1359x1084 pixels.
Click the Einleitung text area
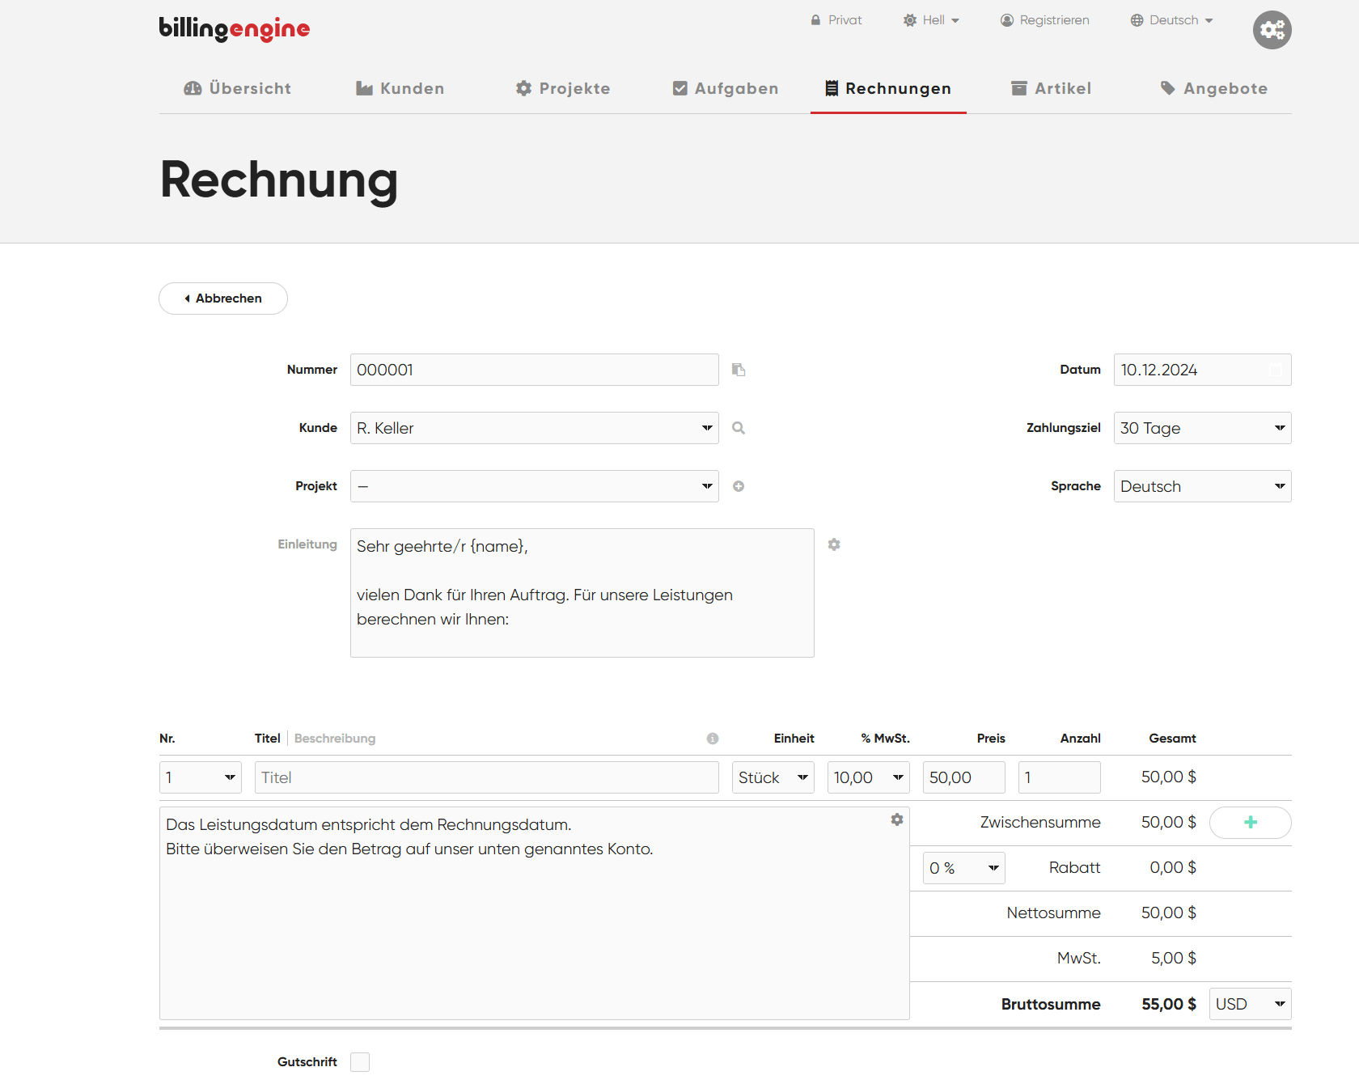coord(582,593)
